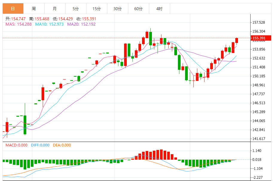Click the -2.227 MACD axis label
273x181 pixels.
(x=257, y=177)
